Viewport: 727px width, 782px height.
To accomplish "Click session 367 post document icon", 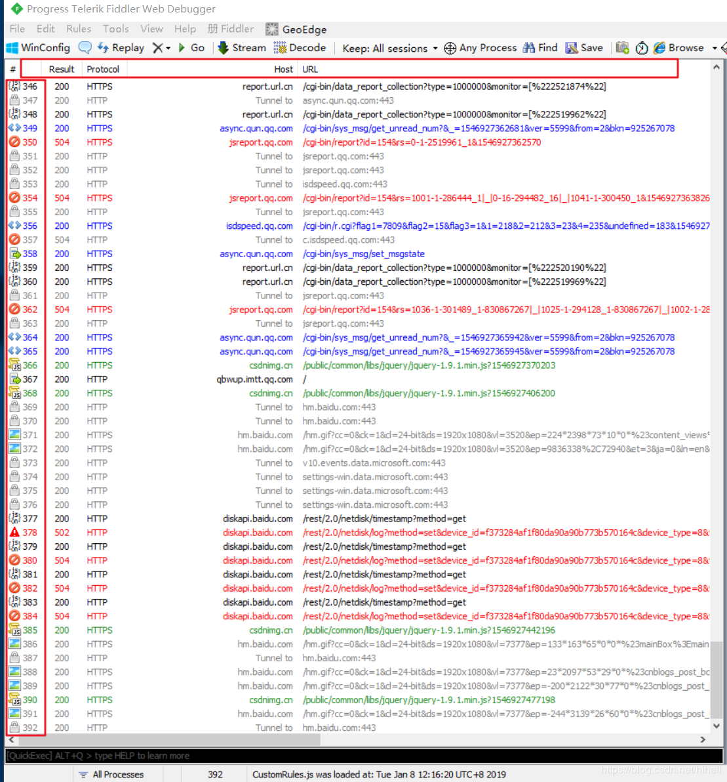I will coord(14,380).
